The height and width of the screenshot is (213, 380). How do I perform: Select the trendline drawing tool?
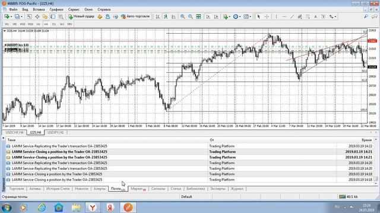[x=292, y=17]
